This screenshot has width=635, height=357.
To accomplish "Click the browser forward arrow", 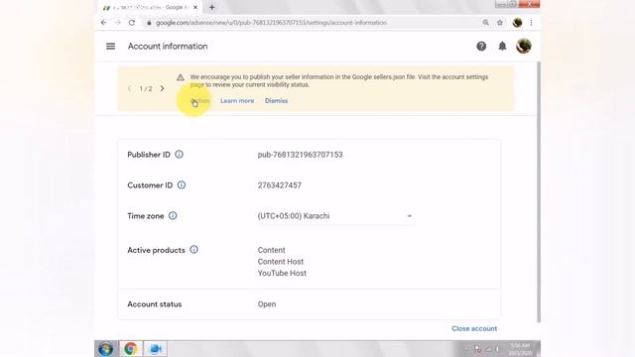I will point(118,23).
